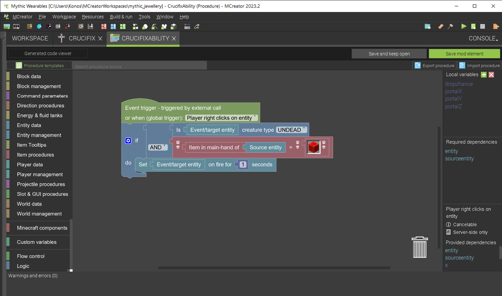Open the File menu
Viewport: 502px width, 296px height.
click(42, 17)
